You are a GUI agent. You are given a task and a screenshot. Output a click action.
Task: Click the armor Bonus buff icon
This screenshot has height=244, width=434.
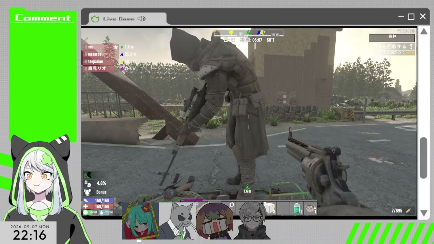(x=87, y=192)
